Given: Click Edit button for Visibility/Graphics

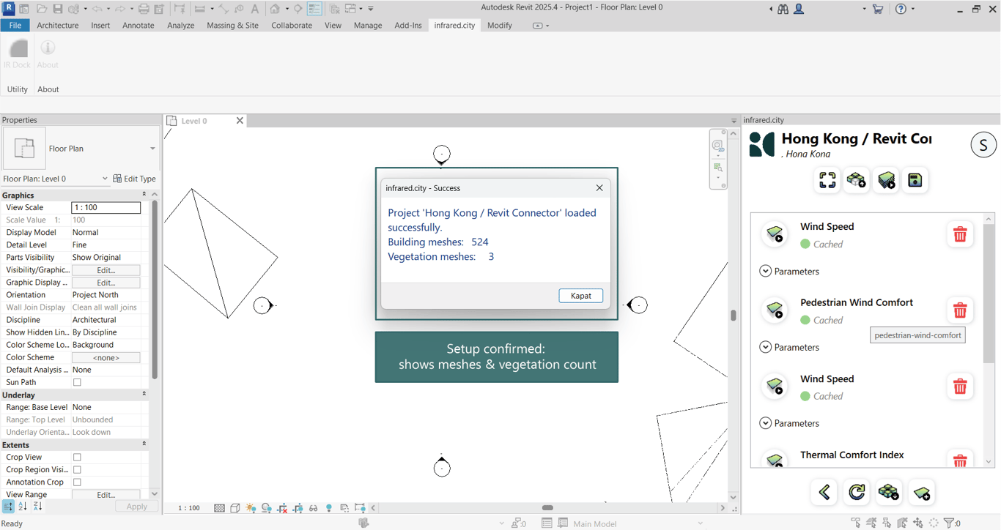Looking at the screenshot, I should click(106, 270).
